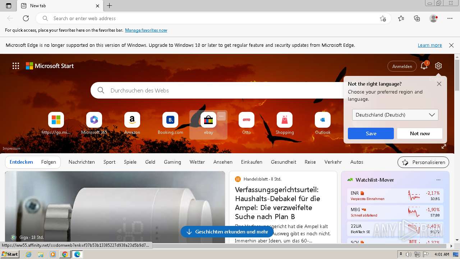Open the Learn more link

click(x=430, y=45)
